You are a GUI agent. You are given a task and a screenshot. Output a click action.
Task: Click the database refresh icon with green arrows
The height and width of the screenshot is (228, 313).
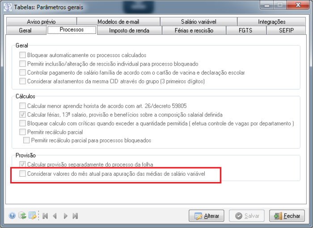tap(22, 216)
